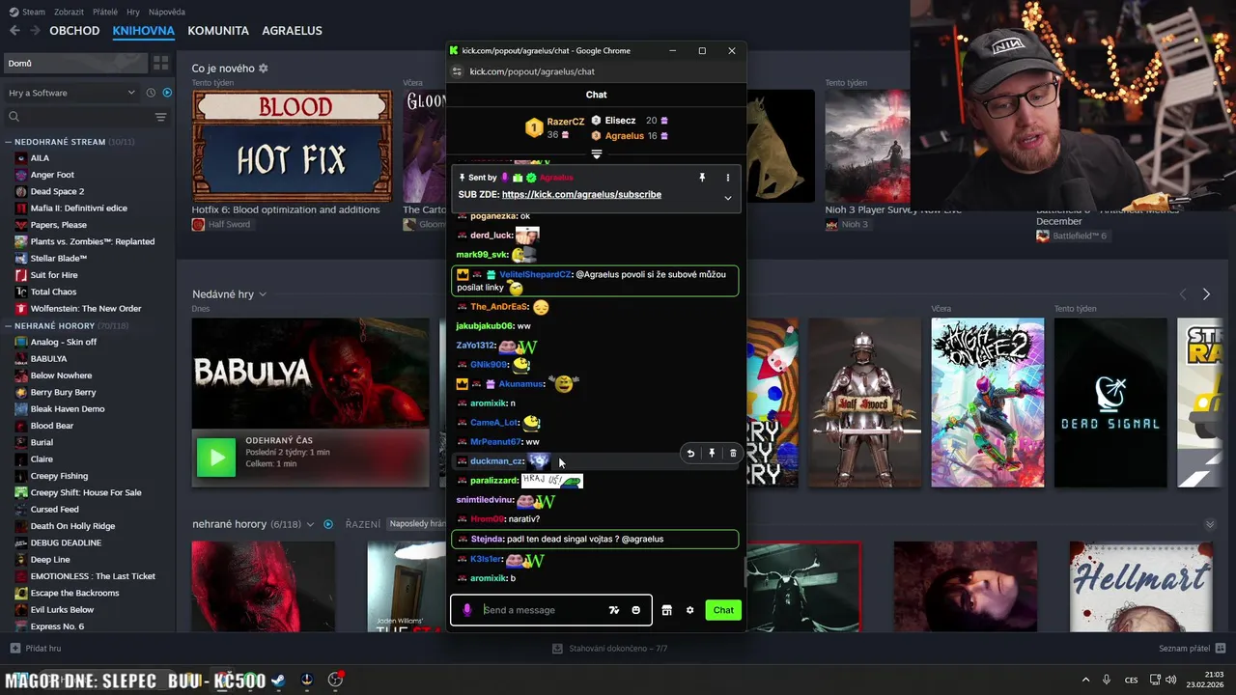Image resolution: width=1236 pixels, height=695 pixels.
Task: View site information icon in Chrome address bar
Action: coord(458,71)
